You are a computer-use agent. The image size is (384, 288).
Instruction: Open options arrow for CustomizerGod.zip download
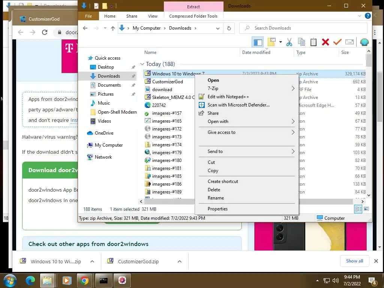pyautogui.click(x=180, y=261)
